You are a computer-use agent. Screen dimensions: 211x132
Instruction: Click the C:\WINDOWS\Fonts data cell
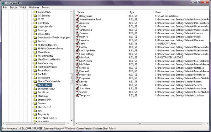coord(165,44)
